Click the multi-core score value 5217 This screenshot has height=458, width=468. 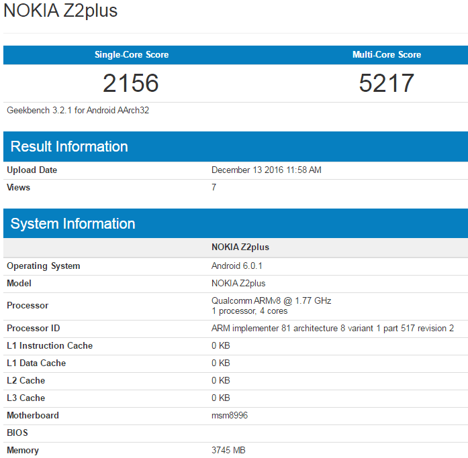[386, 83]
